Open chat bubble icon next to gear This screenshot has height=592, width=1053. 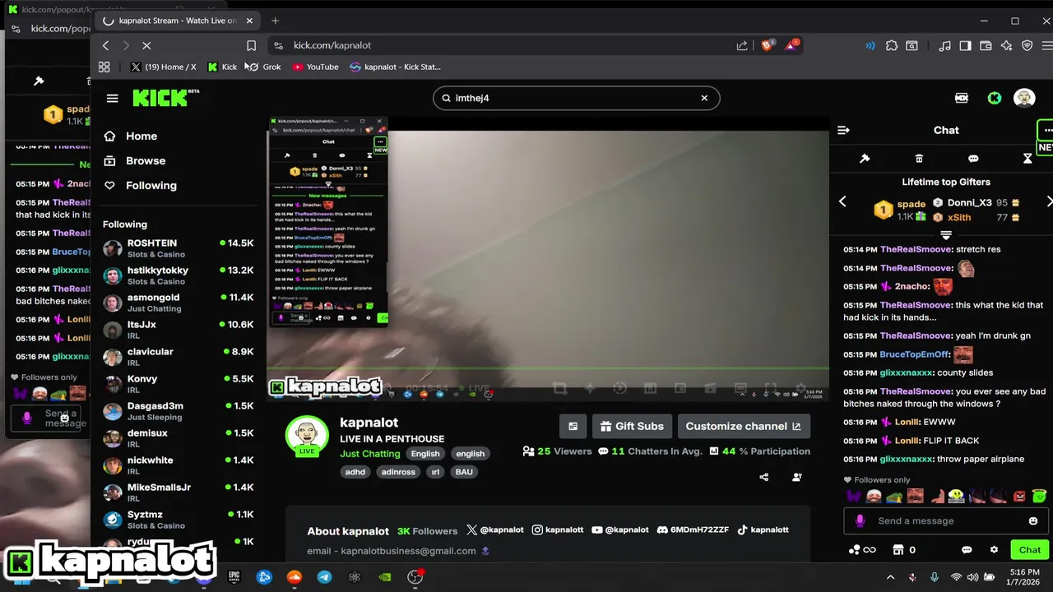(967, 550)
